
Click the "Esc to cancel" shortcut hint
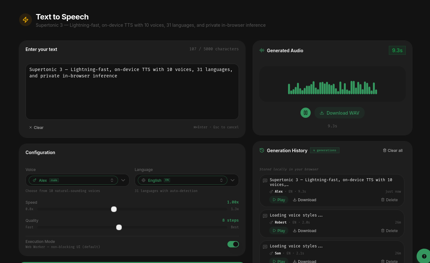pos(226,127)
